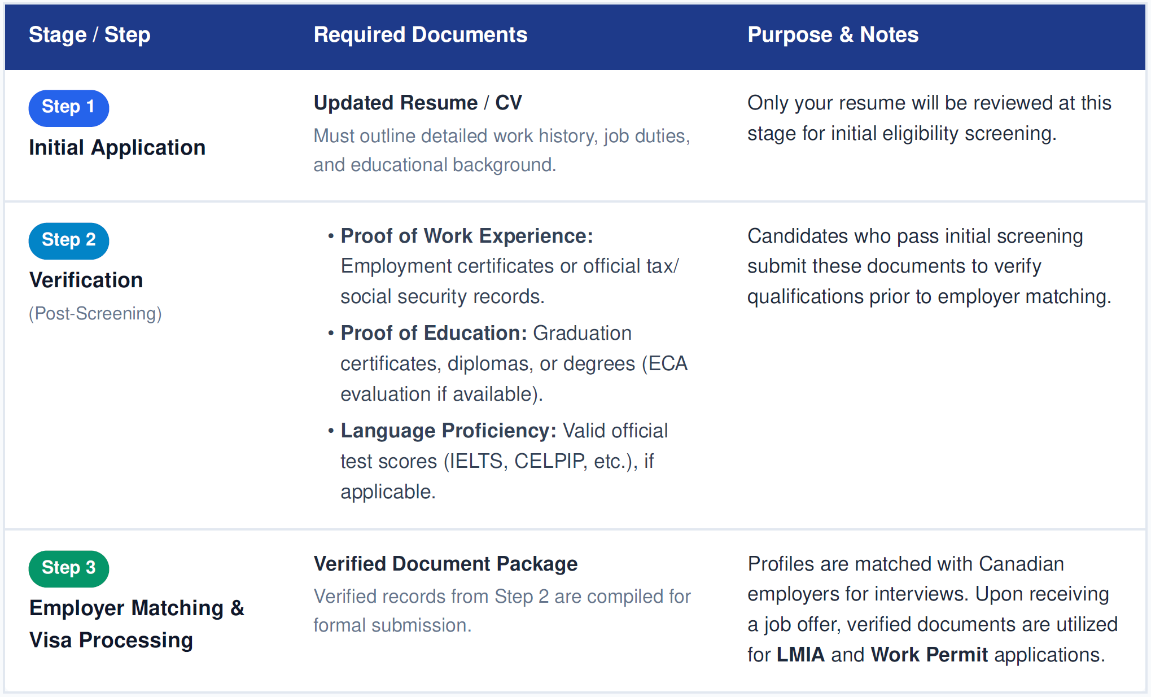Select the Stage / Step column header

(x=90, y=35)
